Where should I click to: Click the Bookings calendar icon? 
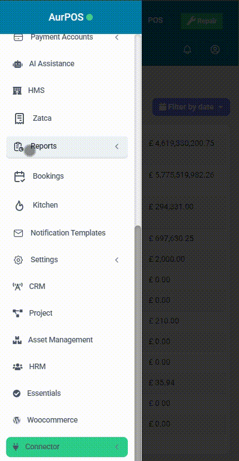click(x=19, y=176)
